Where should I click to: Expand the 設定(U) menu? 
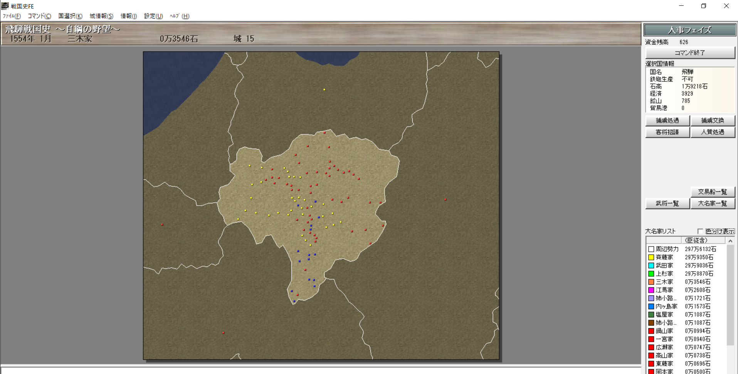[x=153, y=16]
